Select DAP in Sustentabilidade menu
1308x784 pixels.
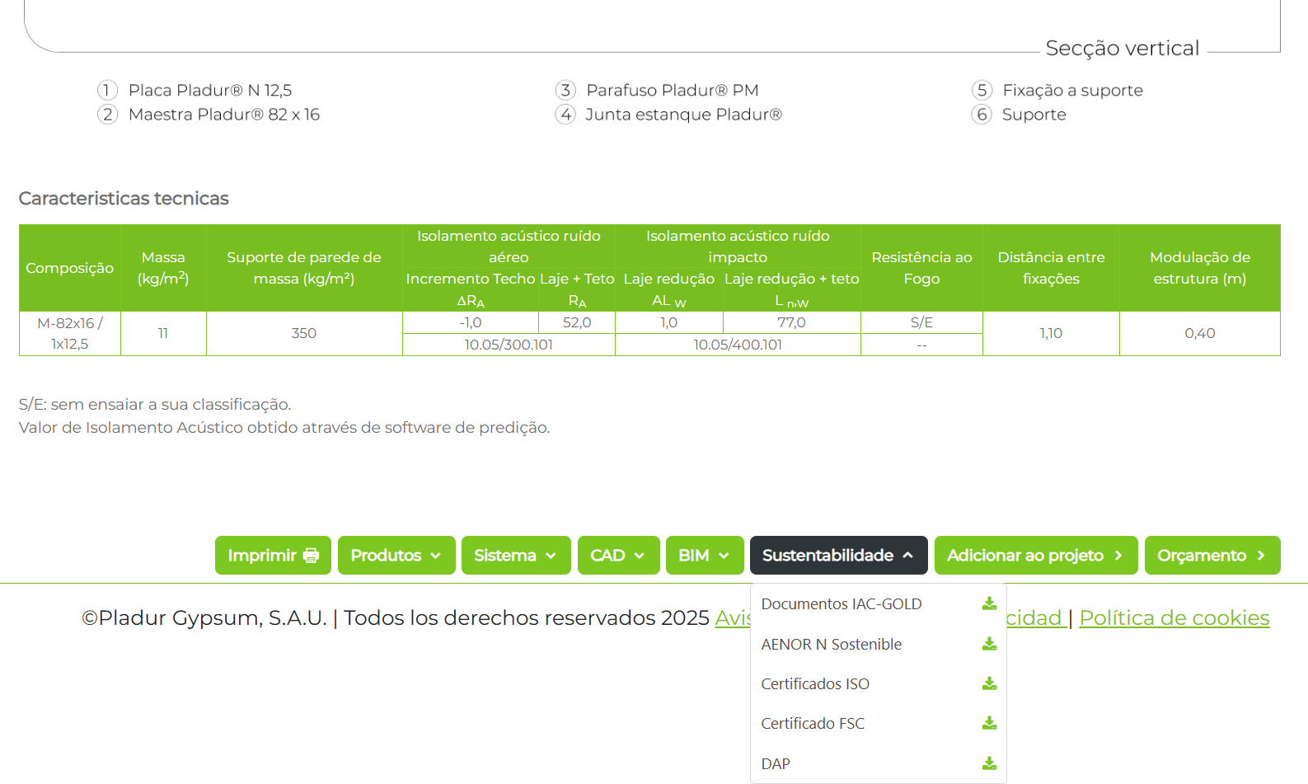click(879, 763)
